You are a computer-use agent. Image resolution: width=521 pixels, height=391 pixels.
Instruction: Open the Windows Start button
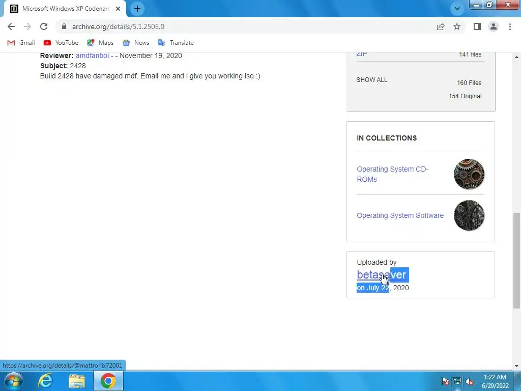tap(14, 381)
